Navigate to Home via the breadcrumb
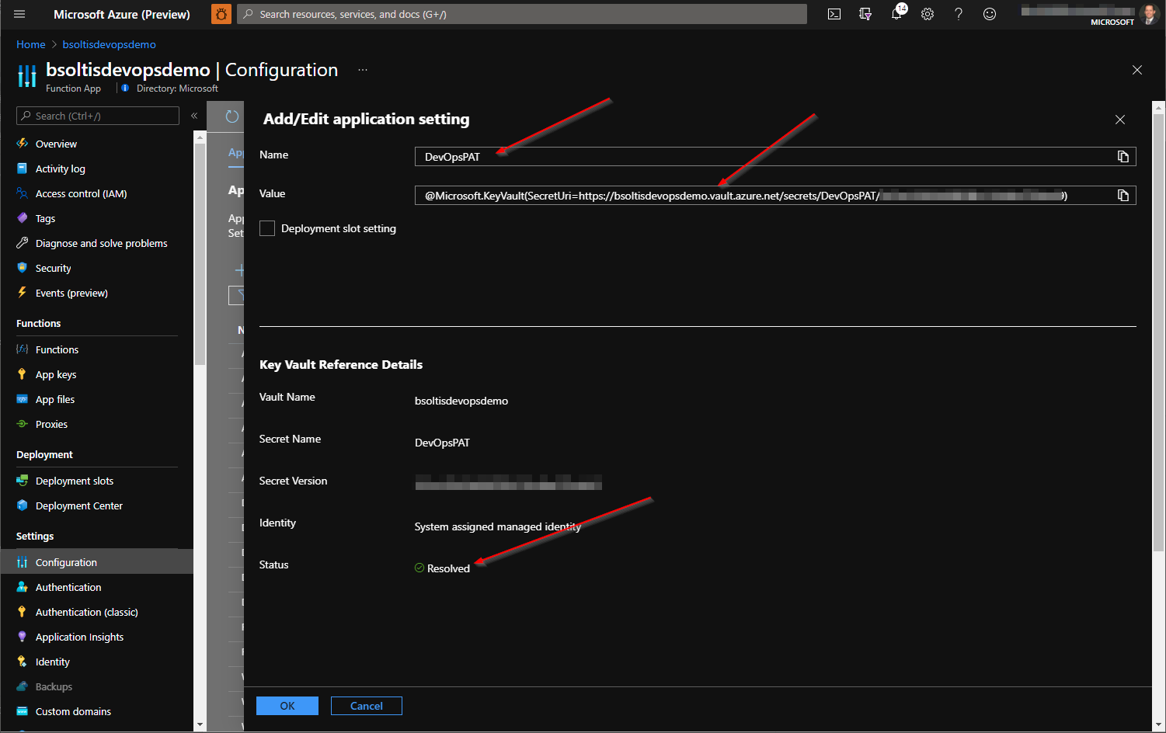Viewport: 1166px width, 733px height. (30, 44)
